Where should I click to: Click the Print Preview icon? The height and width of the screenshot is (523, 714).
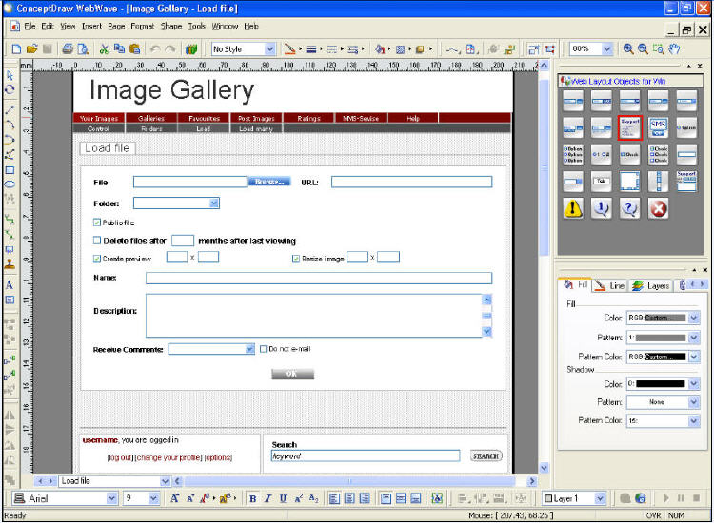[83, 49]
